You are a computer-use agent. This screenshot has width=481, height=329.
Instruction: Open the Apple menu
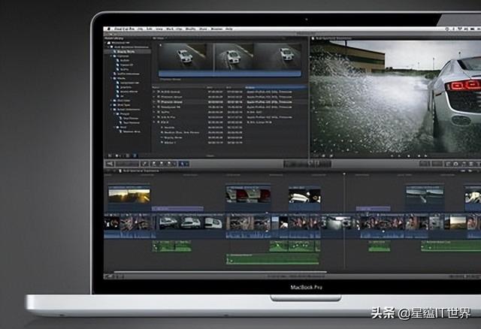click(109, 29)
